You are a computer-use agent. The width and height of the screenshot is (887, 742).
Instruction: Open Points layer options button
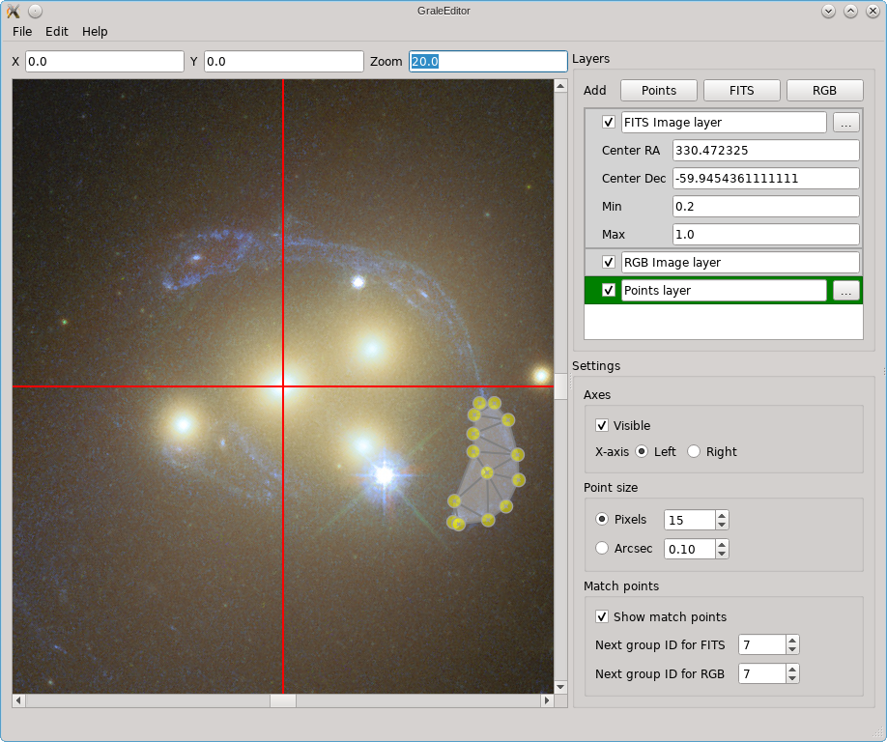click(x=845, y=291)
